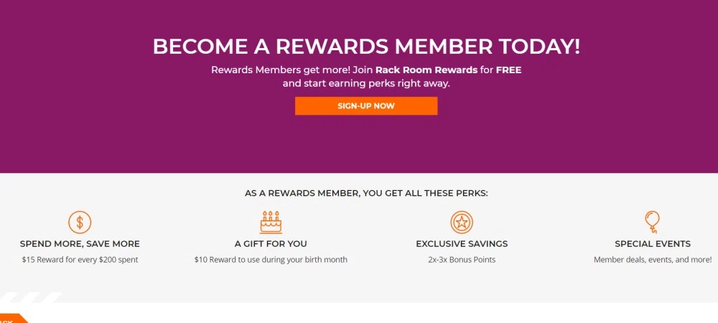Click the rewards member perks list heading
This screenshot has height=323, width=718.
[x=366, y=193]
